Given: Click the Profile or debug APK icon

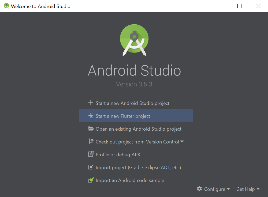Looking at the screenshot, I should [x=91, y=154].
